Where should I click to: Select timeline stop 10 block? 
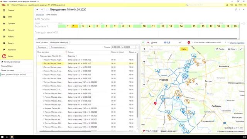144,26
